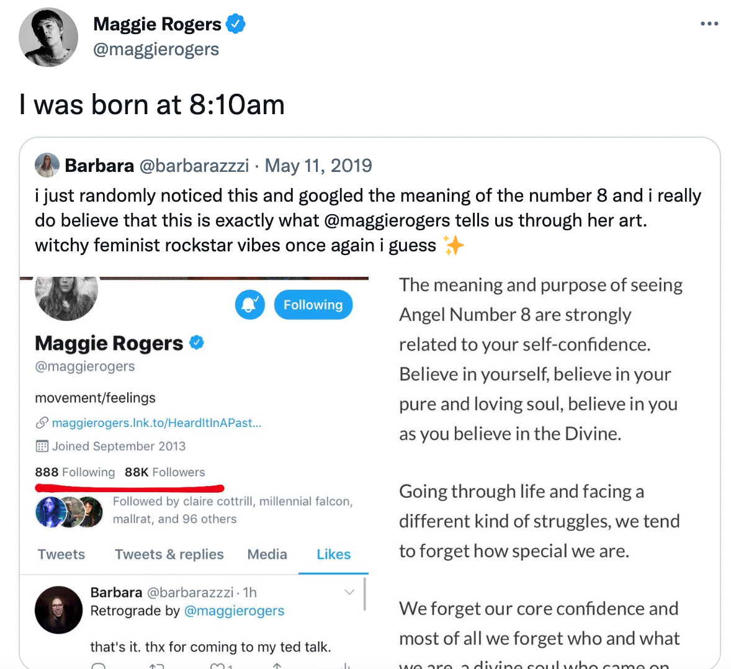
Task: Select the Likes tab
Action: tap(334, 554)
